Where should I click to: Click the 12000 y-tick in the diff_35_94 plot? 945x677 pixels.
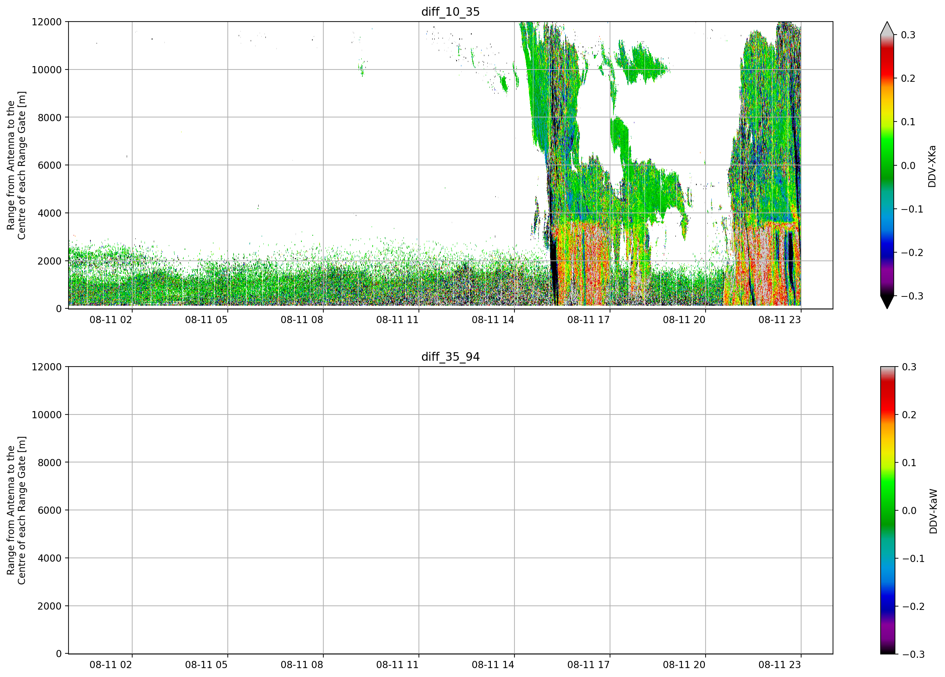47,367
